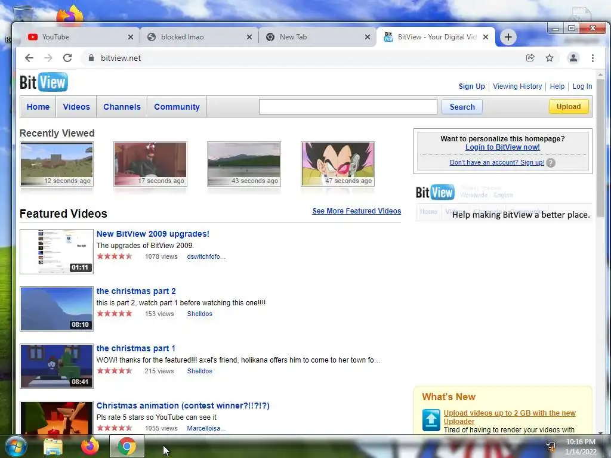Image resolution: width=611 pixels, height=458 pixels.
Task: Open recently viewed video from 12 seconds ago
Action: (x=57, y=164)
